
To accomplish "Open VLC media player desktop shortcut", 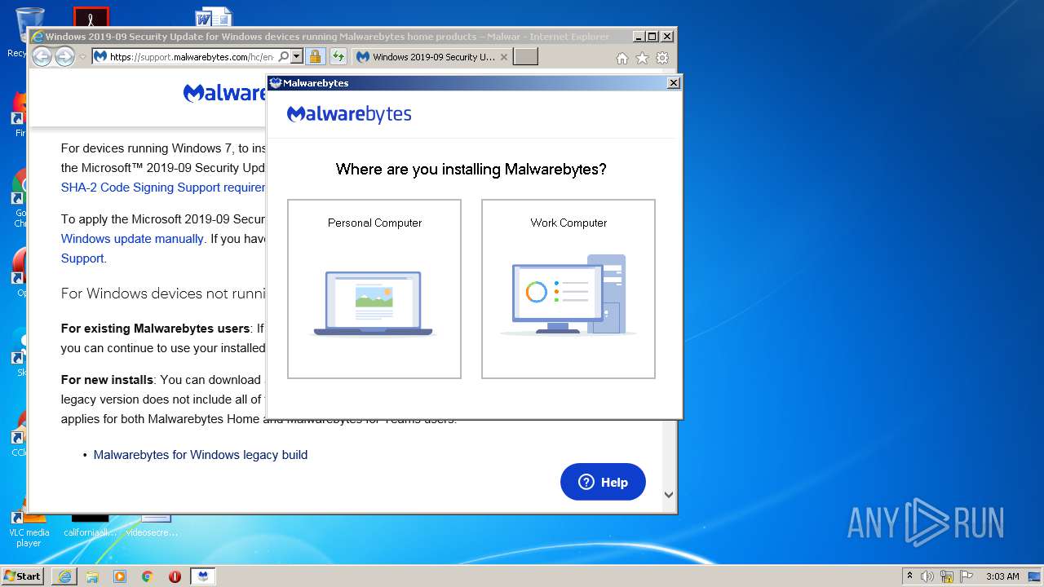I will (29, 530).
